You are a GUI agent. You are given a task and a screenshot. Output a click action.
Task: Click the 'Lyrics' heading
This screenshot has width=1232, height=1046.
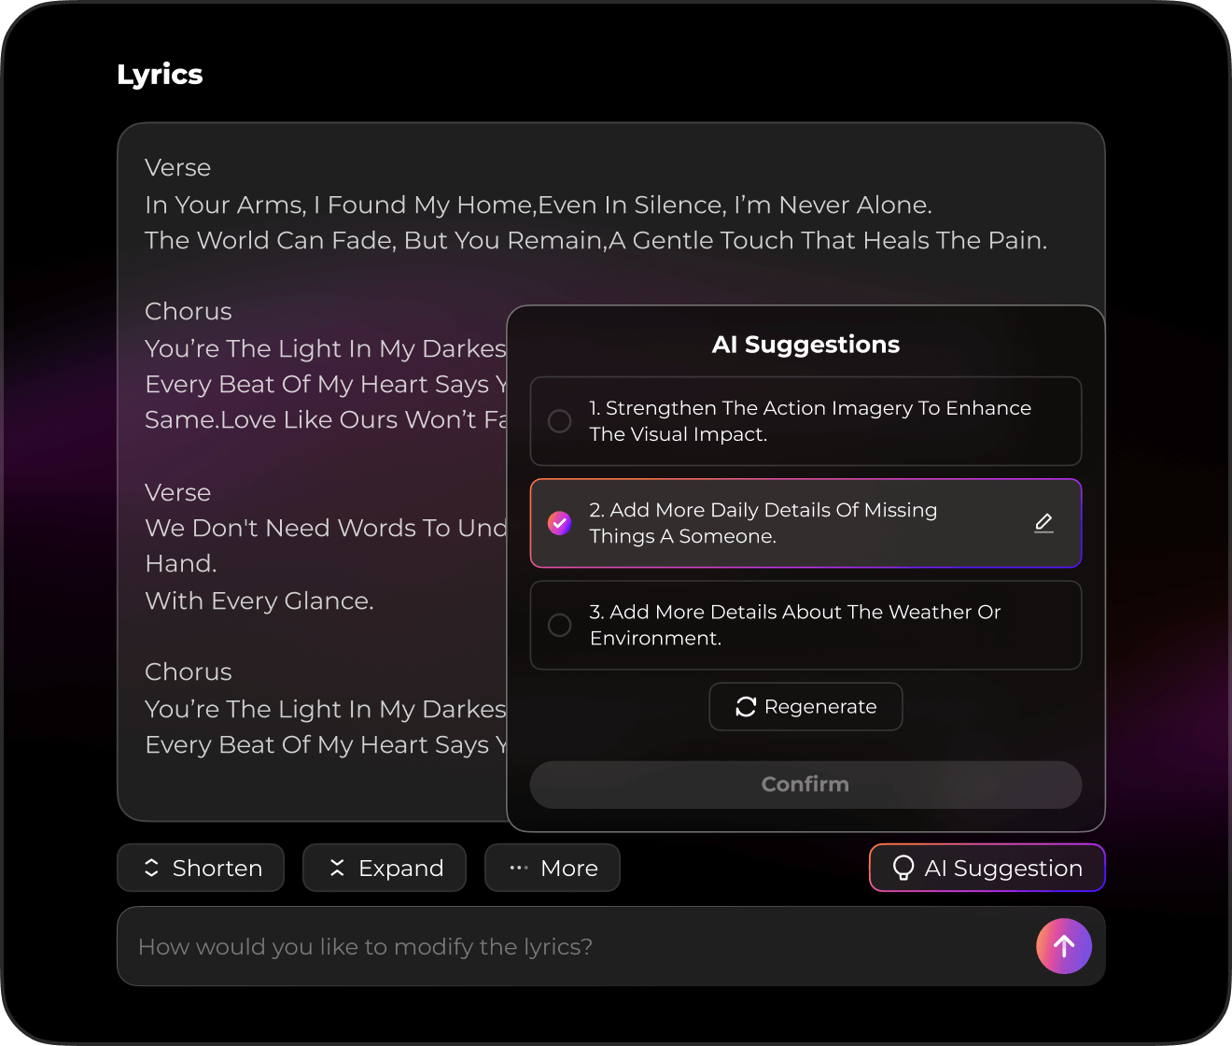pyautogui.click(x=160, y=75)
